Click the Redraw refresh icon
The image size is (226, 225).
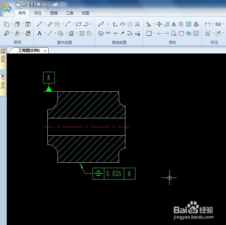pos(28,24)
